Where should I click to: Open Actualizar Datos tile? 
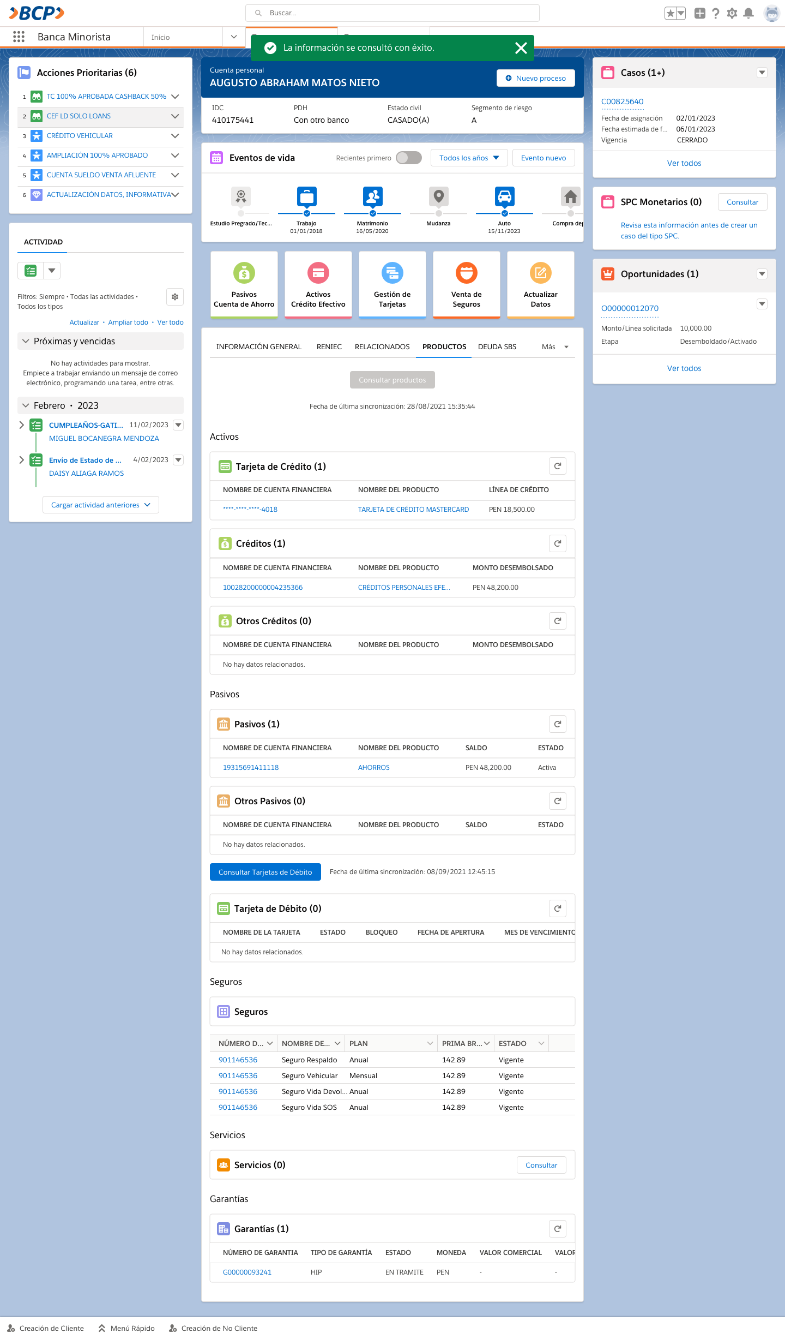[541, 284]
